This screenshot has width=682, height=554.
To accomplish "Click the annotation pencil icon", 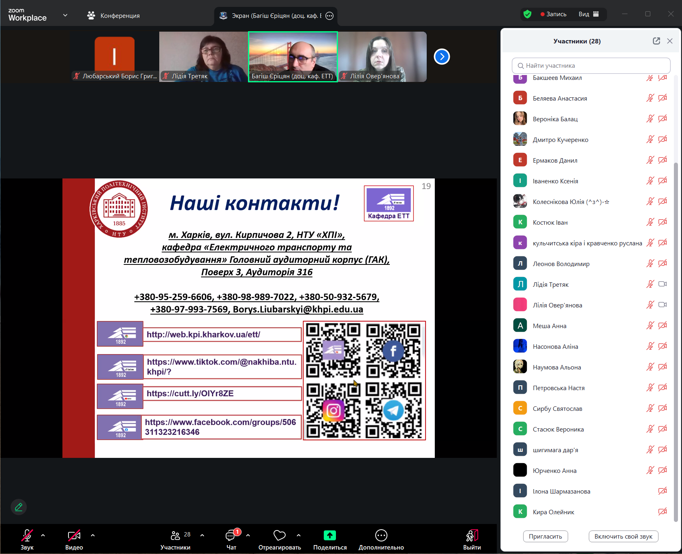I will click(x=19, y=507).
